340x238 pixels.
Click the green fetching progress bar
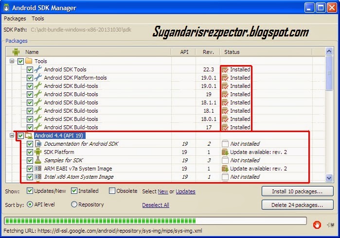[155, 221]
